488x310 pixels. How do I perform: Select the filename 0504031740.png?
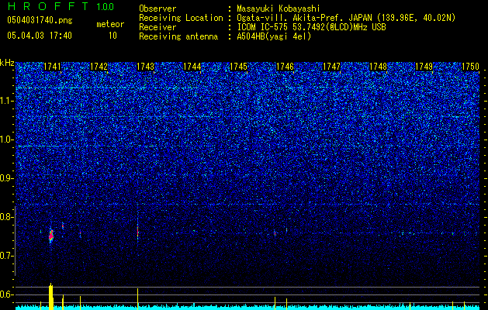click(x=40, y=20)
